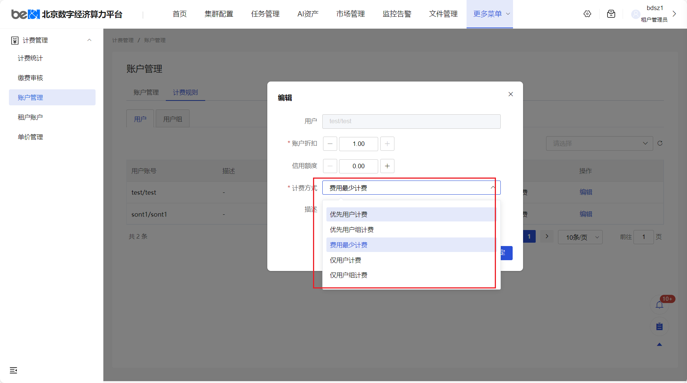Click 编辑 link for sont1/sont1 row

pos(586,214)
